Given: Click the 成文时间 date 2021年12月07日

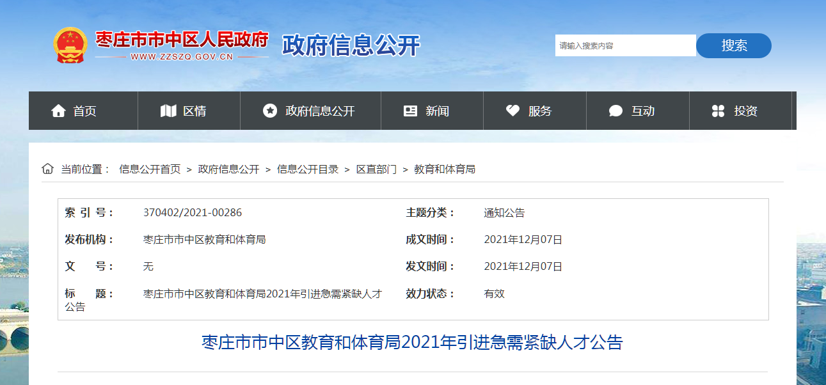Looking at the screenshot, I should click(x=523, y=240).
